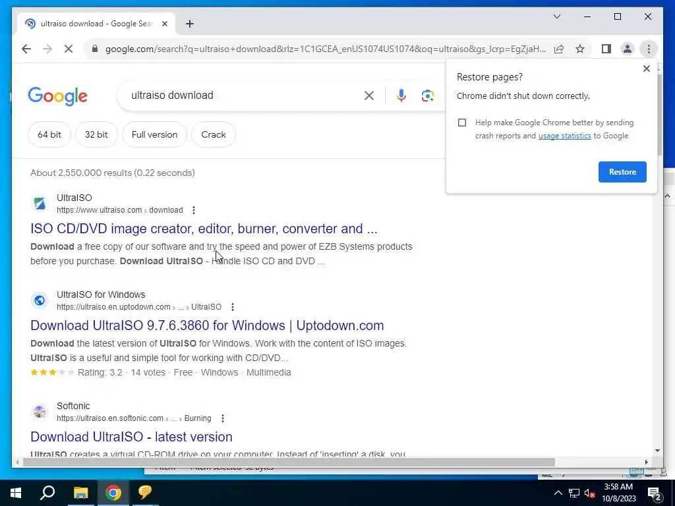Bookmark this page with the star icon
The image size is (675, 506).
point(580,49)
